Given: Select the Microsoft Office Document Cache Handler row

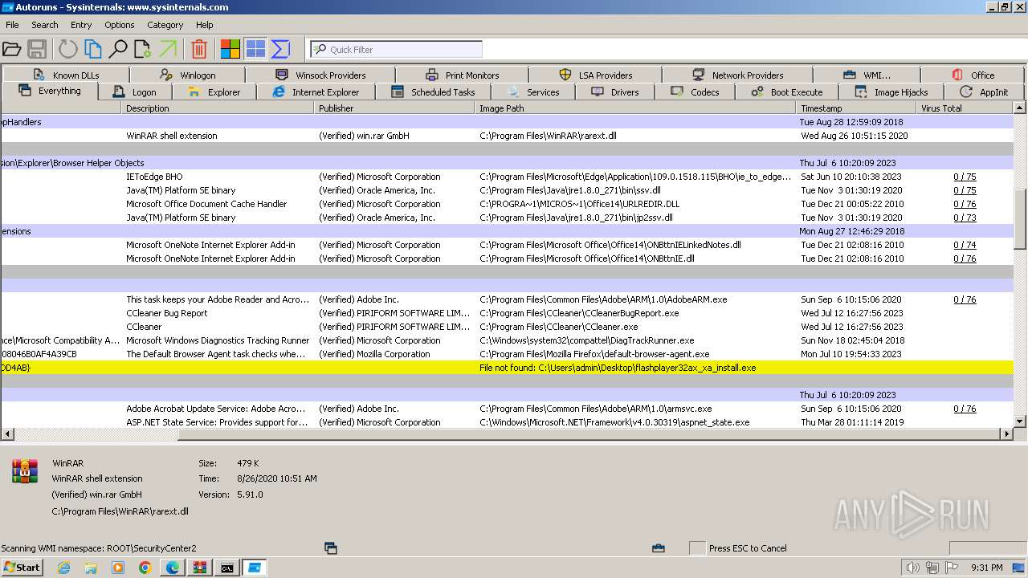Looking at the screenshot, I should pos(507,204).
